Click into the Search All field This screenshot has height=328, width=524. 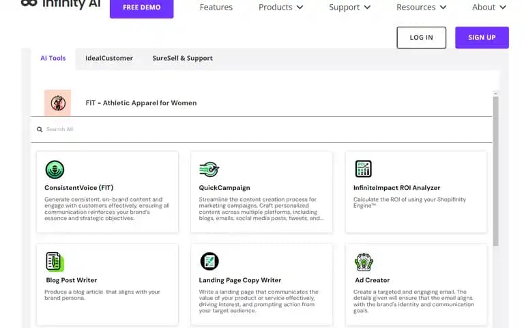[261, 130]
